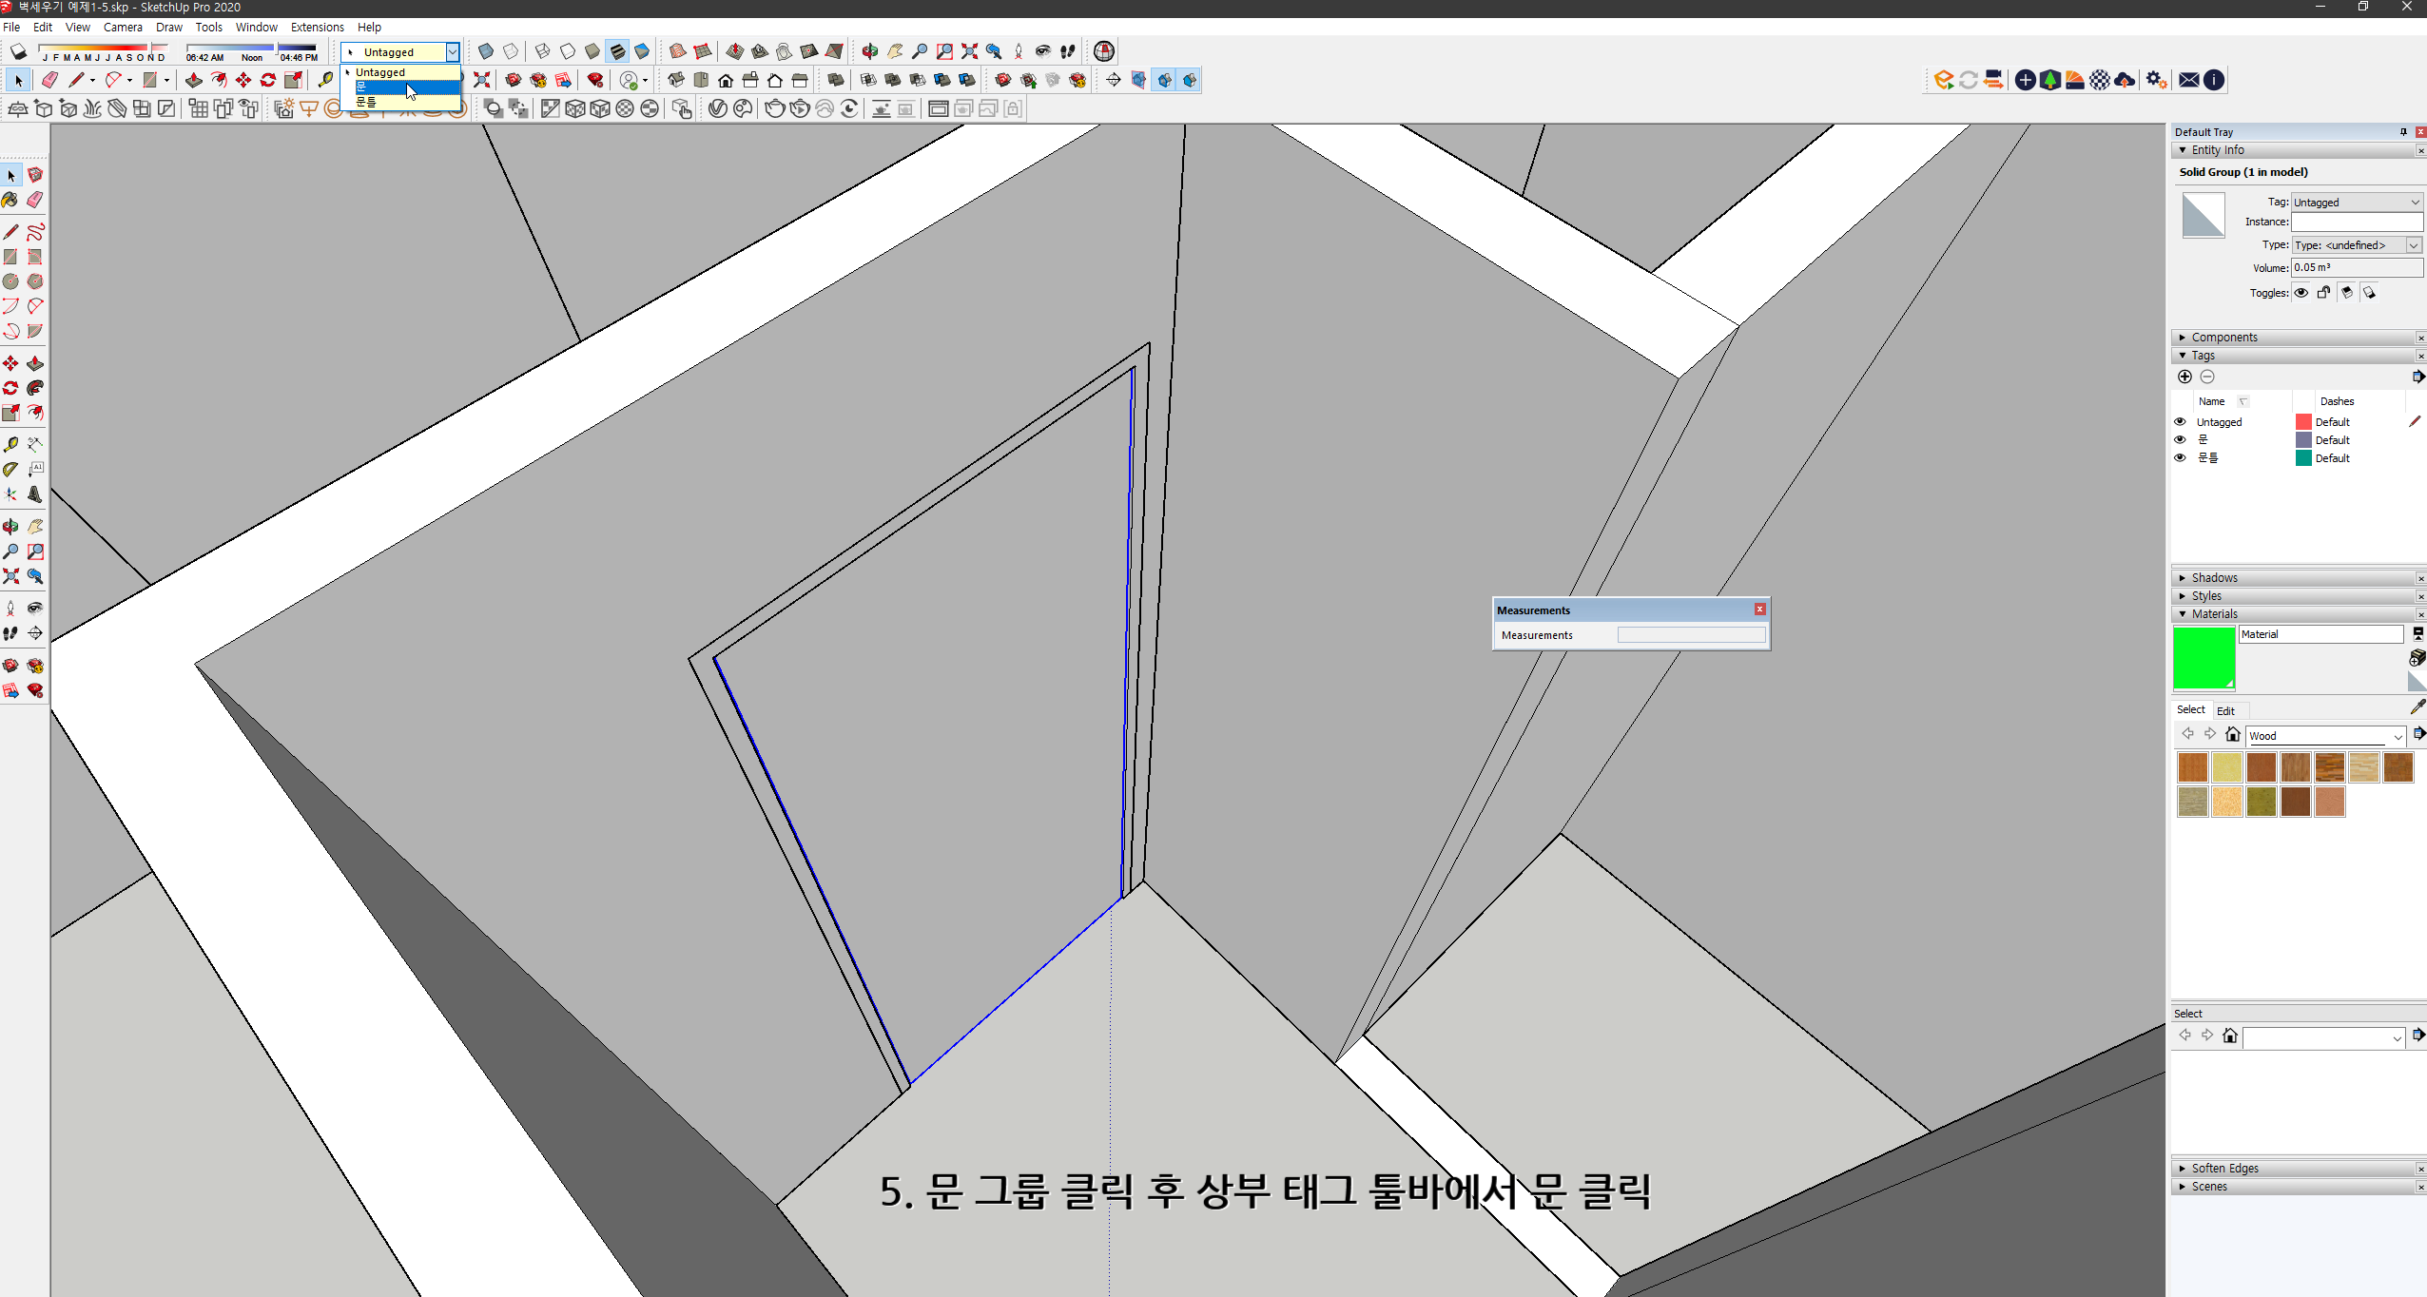2427x1297 pixels.
Task: Add a new tag with the plus button
Action: pyautogui.click(x=2184, y=377)
